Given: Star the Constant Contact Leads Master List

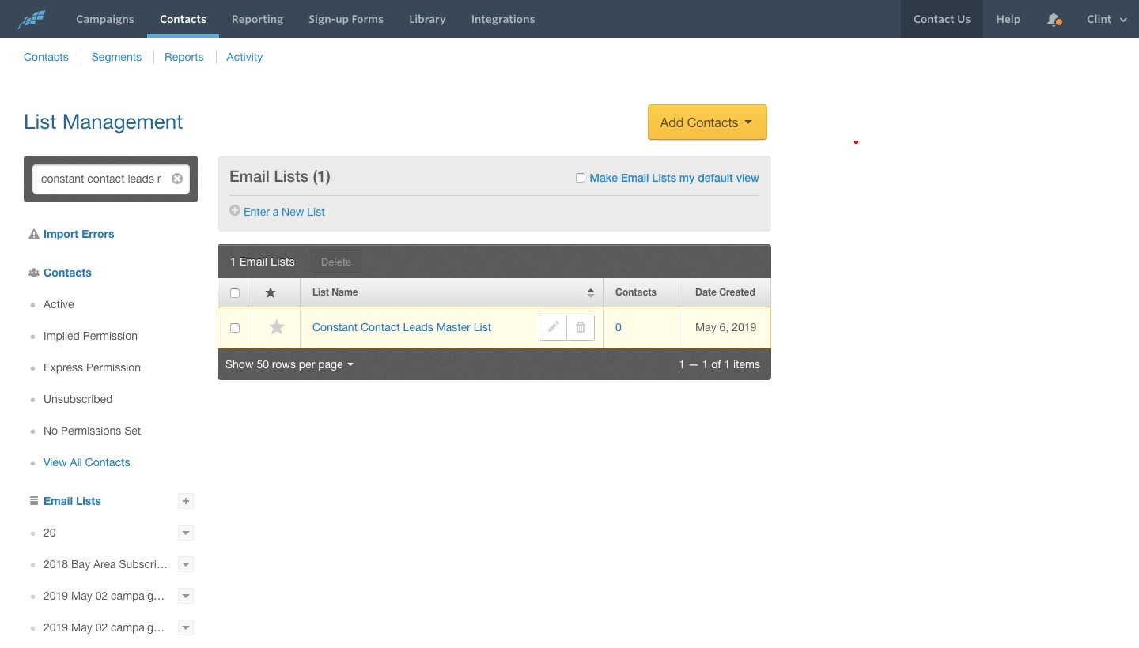Looking at the screenshot, I should tap(276, 327).
